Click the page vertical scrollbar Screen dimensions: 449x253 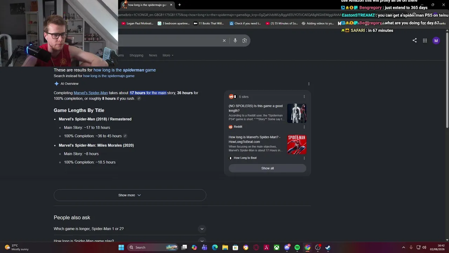click(447, 81)
